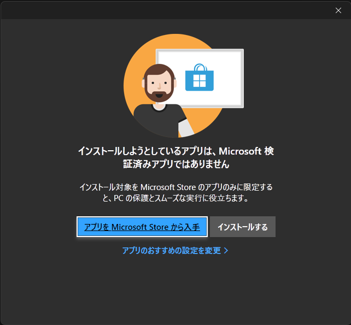
Task: Close the dialog with the X button
Action: click(x=338, y=10)
